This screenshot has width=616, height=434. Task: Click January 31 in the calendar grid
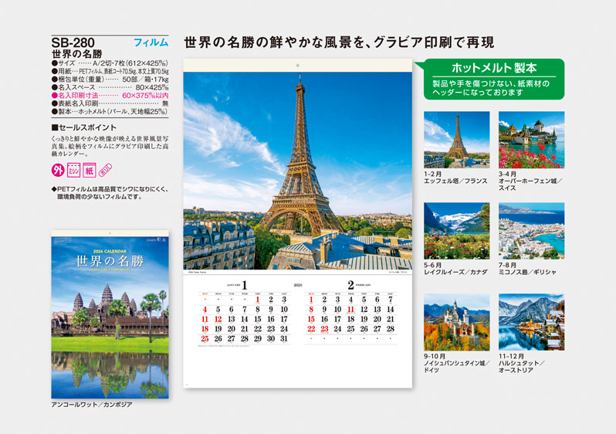(x=284, y=338)
